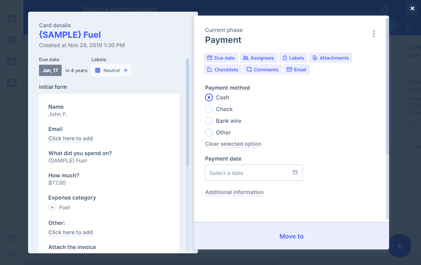Screen dimensions: 421x265
Task: Open the filter funnel icon
Action: pyautogui.click(x=409, y=26)
